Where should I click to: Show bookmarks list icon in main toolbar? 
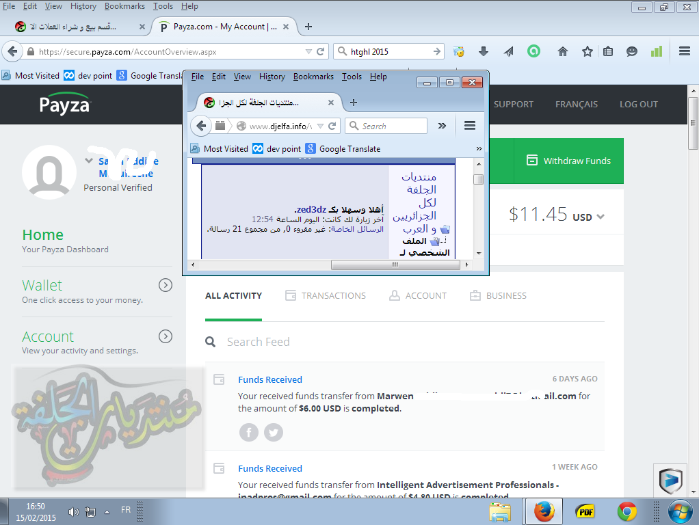(x=608, y=52)
